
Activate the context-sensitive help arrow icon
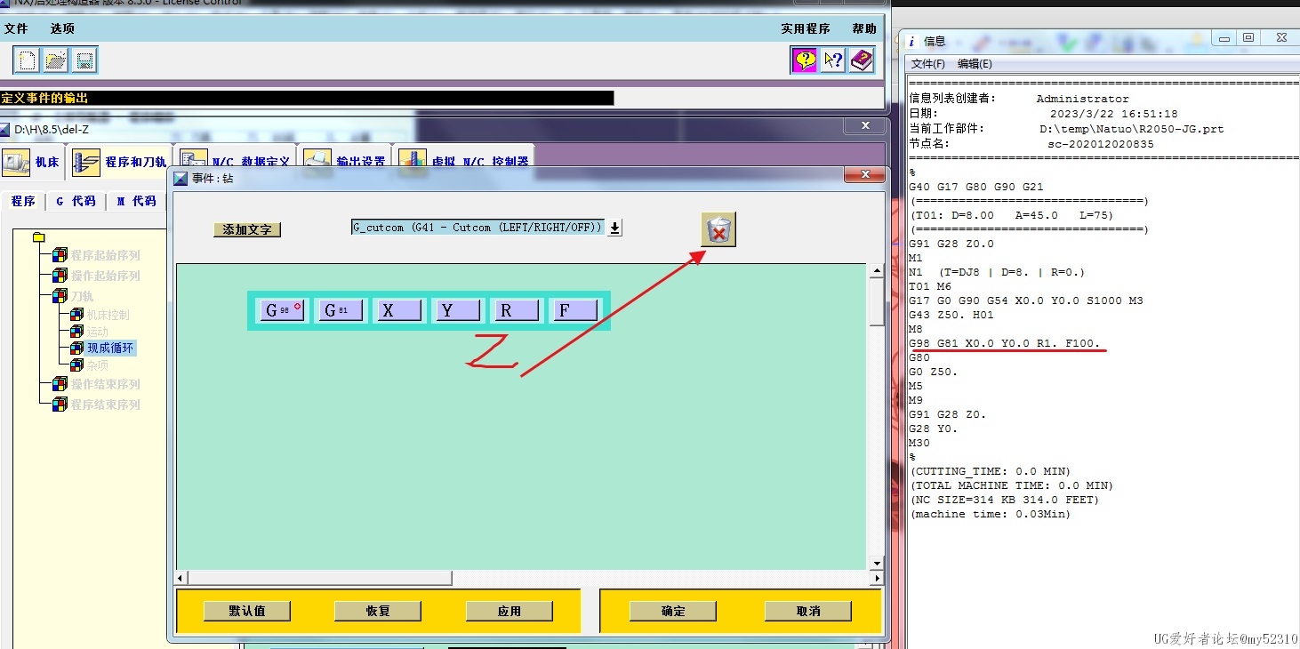pyautogui.click(x=833, y=60)
